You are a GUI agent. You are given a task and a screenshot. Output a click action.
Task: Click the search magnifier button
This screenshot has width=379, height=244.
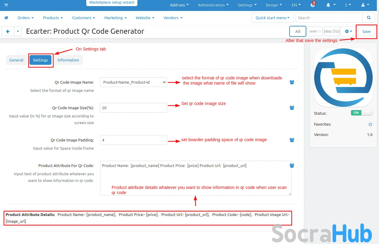369,18
